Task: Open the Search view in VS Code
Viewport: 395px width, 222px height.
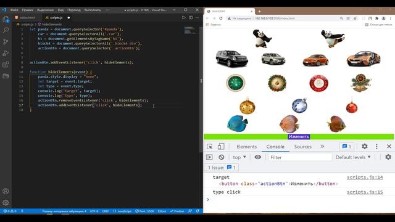Action: (6, 30)
